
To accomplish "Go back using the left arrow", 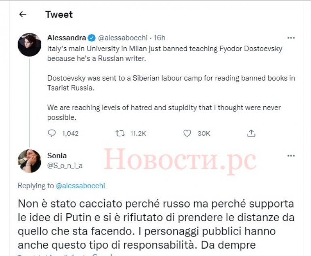I will coord(23,14).
